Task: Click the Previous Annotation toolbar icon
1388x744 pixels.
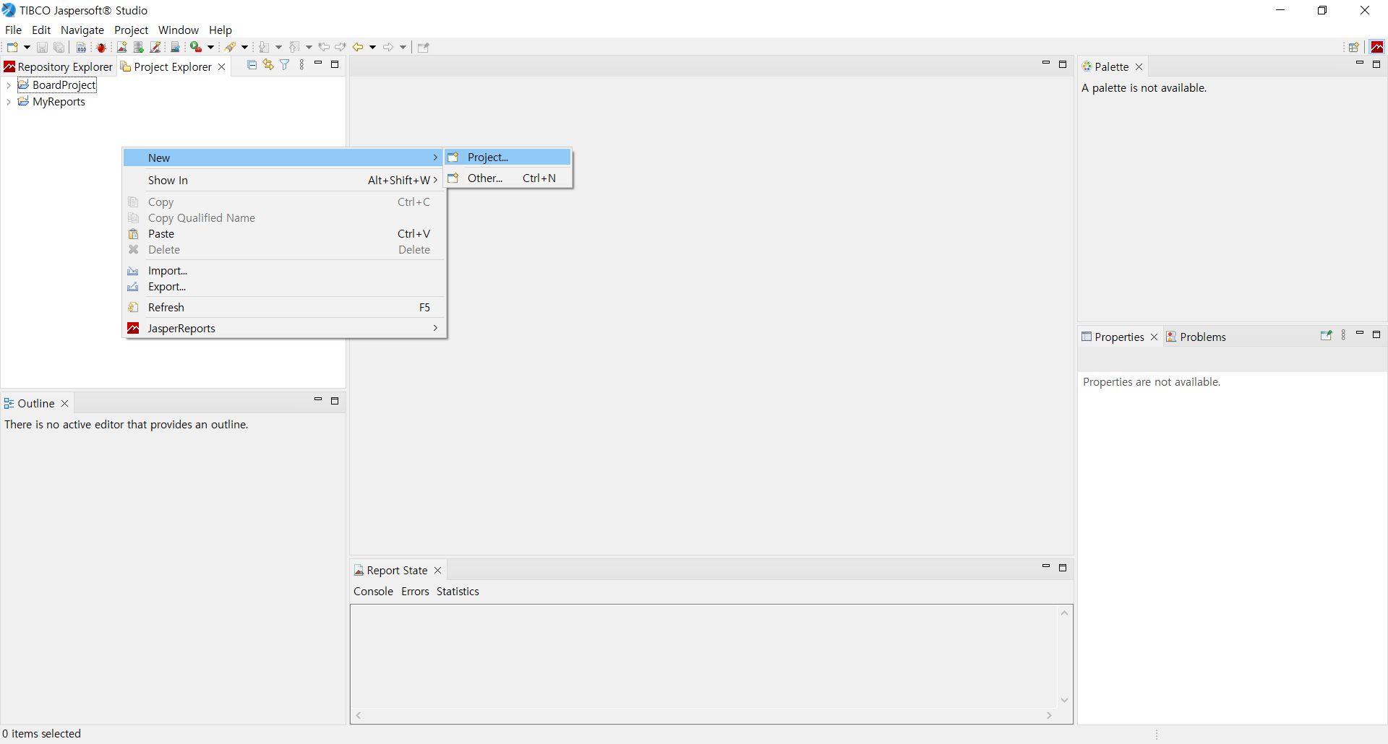Action: click(294, 47)
